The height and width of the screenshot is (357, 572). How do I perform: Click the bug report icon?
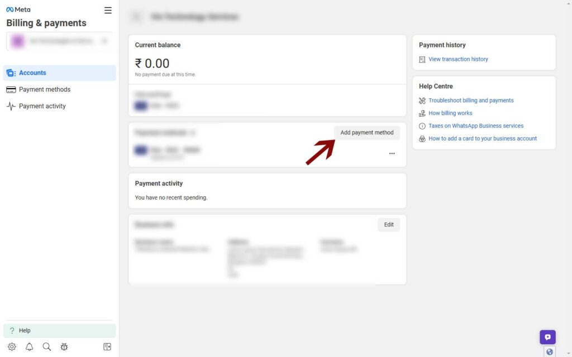(x=64, y=346)
